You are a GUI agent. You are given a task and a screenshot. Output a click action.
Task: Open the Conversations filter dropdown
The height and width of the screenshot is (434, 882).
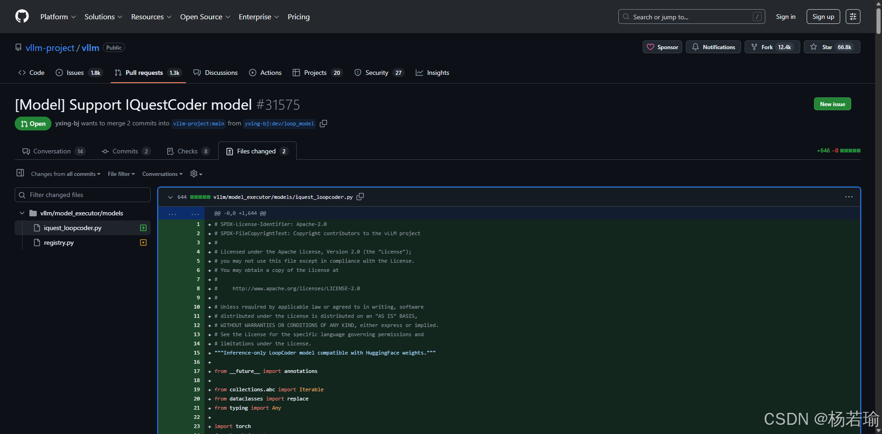(162, 174)
